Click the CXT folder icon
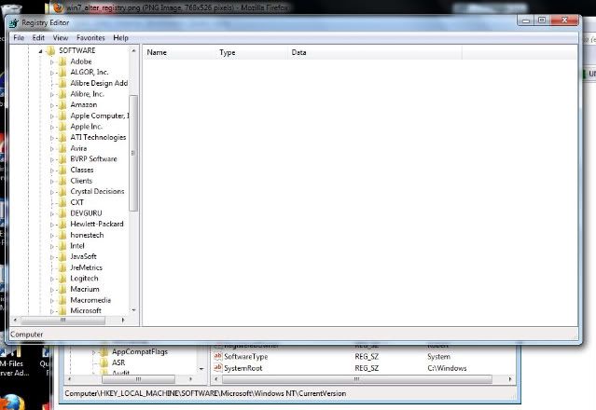Viewport: 596px width, 410px height. (62, 203)
